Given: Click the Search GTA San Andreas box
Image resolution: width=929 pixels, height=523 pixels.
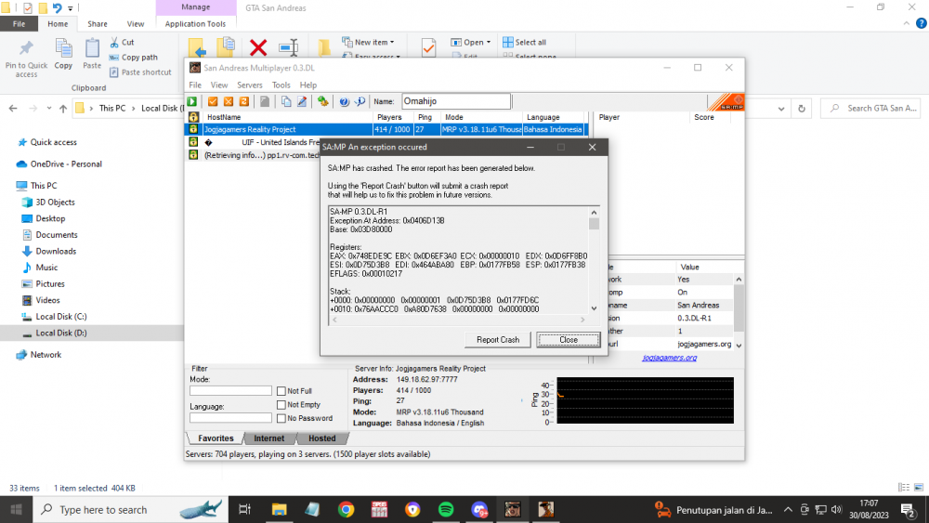Looking at the screenshot, I should pyautogui.click(x=872, y=109).
